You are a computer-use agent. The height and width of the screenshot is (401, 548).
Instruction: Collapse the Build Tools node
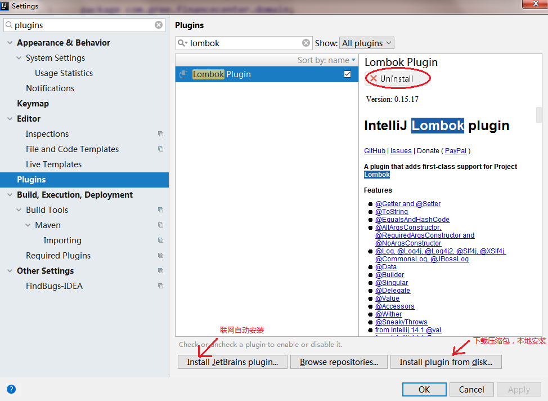click(x=19, y=210)
